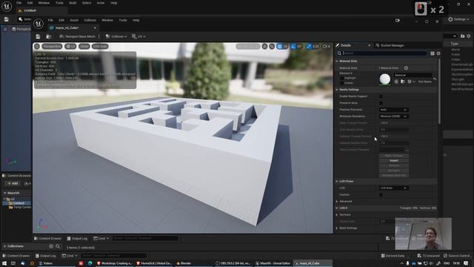Collapse the Material Slots section

337,61
